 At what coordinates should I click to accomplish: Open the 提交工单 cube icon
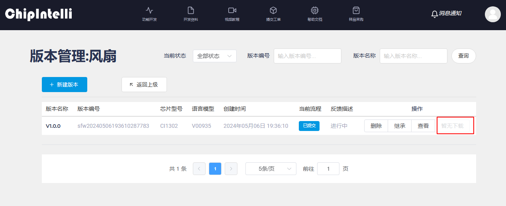(273, 10)
